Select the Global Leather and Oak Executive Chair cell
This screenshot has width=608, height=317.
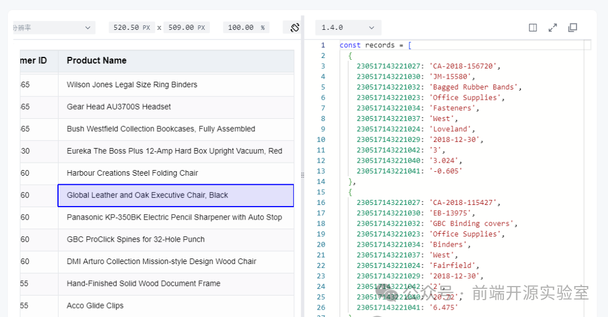click(x=176, y=195)
